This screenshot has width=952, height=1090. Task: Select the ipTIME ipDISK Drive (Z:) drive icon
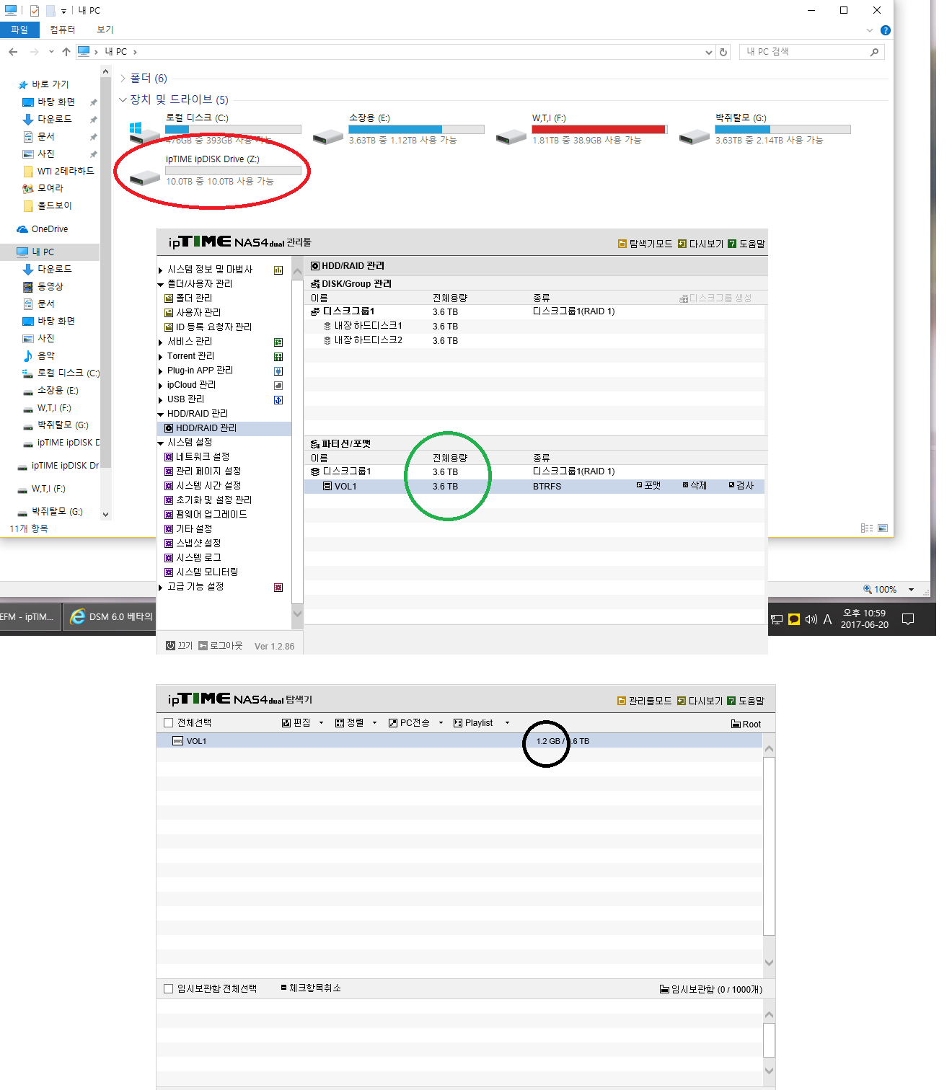(144, 177)
